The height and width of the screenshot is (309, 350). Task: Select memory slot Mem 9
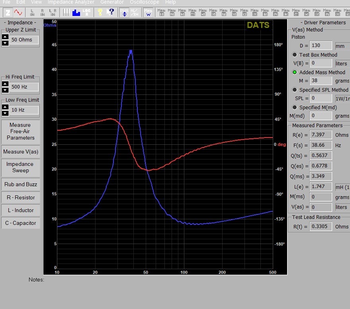click(244, 12)
